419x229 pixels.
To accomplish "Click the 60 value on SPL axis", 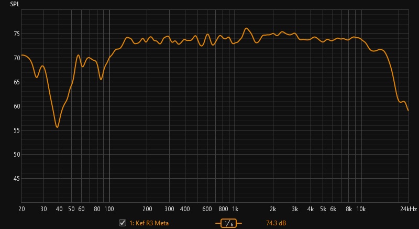I will (x=16, y=106).
